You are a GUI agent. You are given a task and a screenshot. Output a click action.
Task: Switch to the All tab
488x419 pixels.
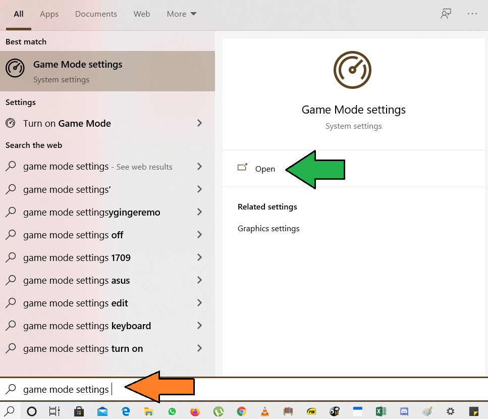tap(19, 14)
